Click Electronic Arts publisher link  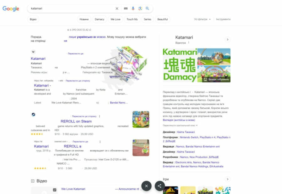point(183,162)
